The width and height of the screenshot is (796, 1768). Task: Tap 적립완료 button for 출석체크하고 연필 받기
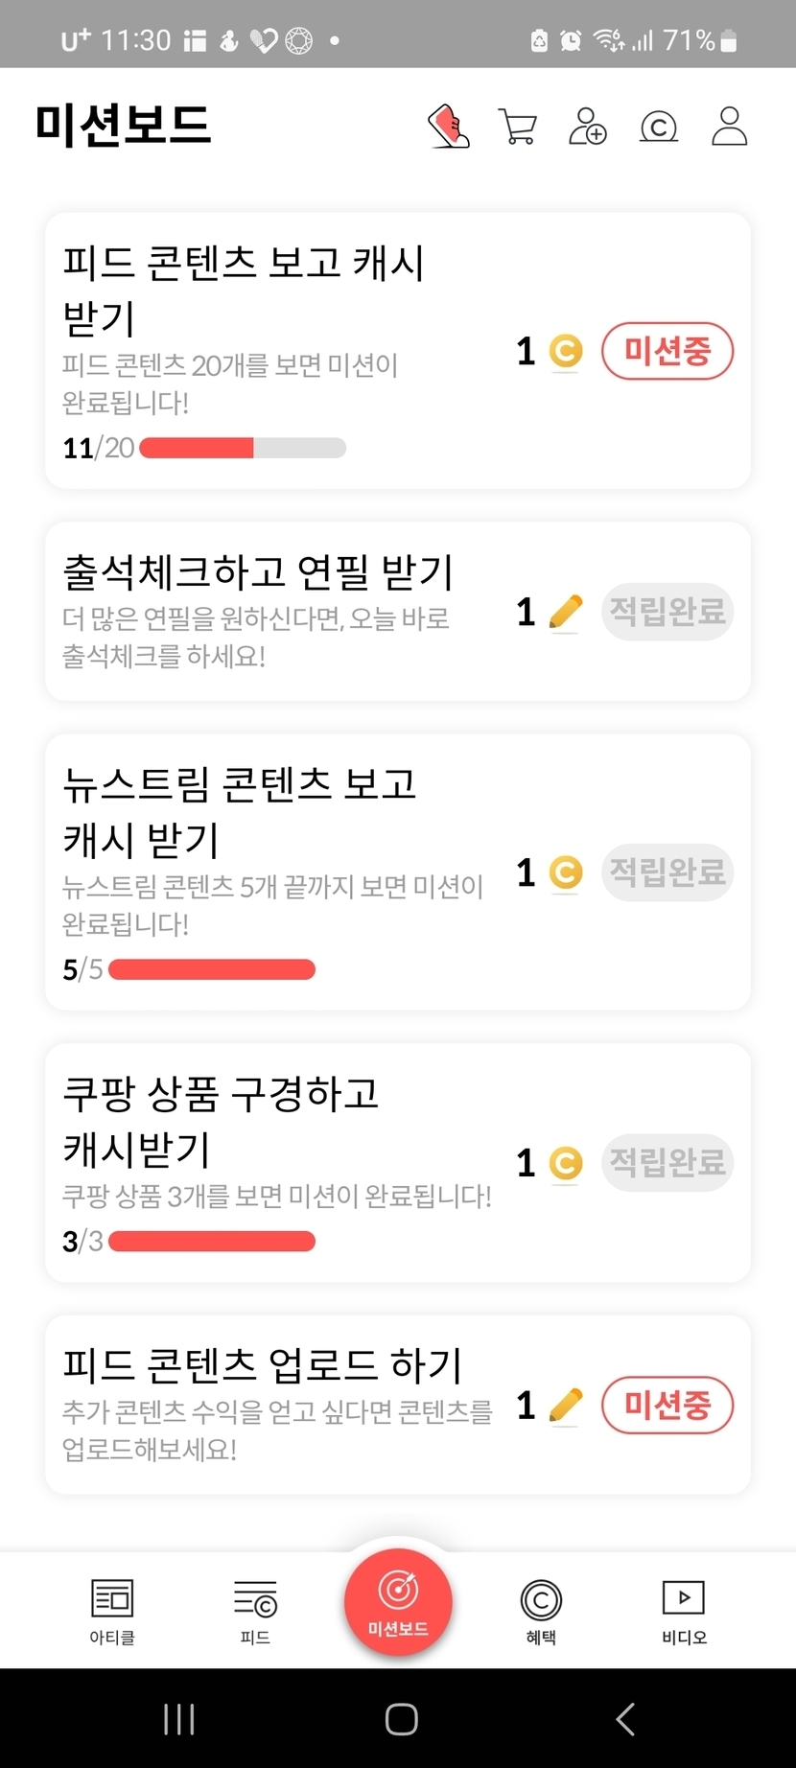point(667,612)
